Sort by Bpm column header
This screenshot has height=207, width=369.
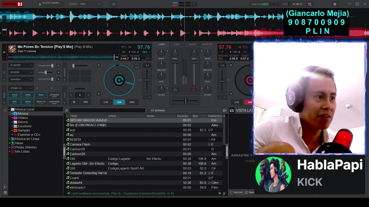pos(199,116)
